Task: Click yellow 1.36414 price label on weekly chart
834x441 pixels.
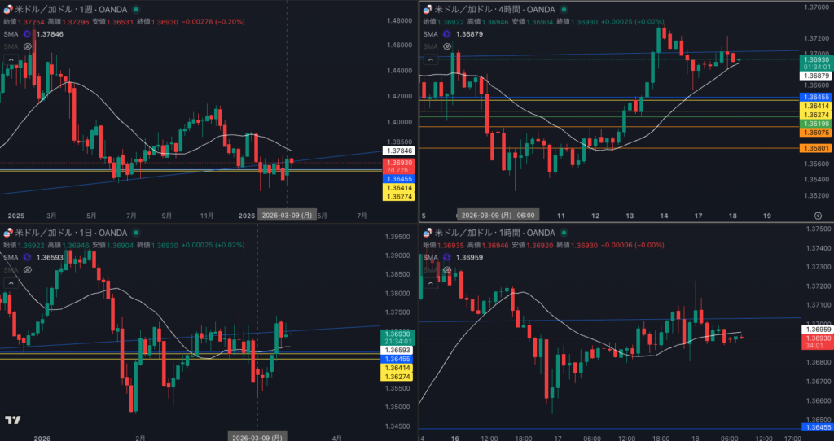Action: pyautogui.click(x=396, y=187)
